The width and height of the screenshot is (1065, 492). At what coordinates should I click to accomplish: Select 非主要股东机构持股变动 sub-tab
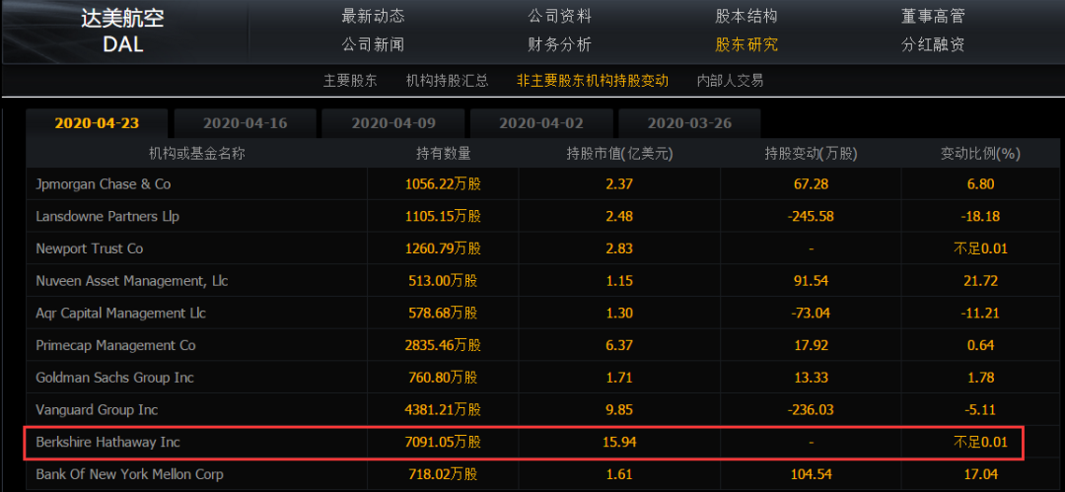click(x=593, y=81)
